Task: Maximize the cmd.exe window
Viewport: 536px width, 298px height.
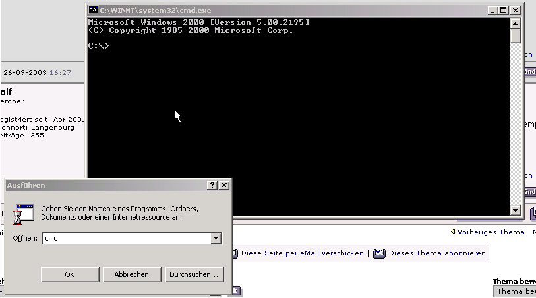Action: [x=504, y=11]
